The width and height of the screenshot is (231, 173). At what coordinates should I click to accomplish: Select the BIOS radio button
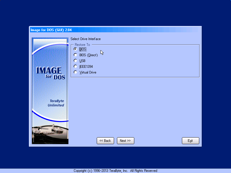click(76, 49)
